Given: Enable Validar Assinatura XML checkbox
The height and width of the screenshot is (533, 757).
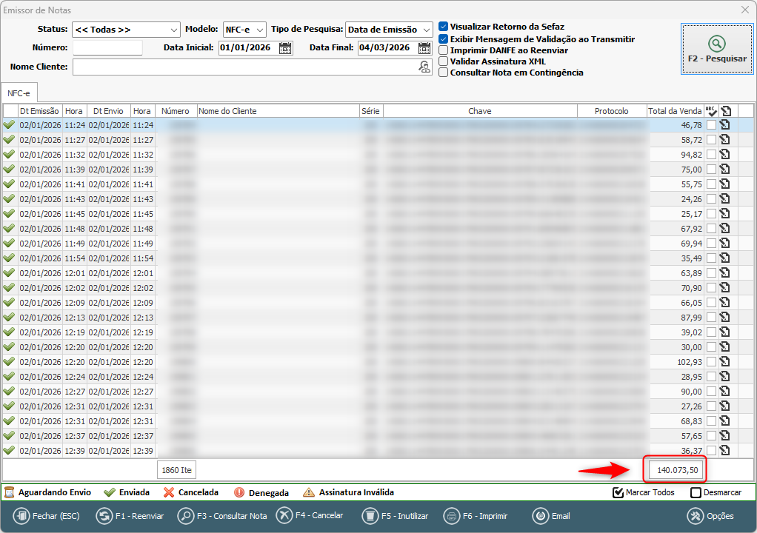Looking at the screenshot, I should [444, 61].
